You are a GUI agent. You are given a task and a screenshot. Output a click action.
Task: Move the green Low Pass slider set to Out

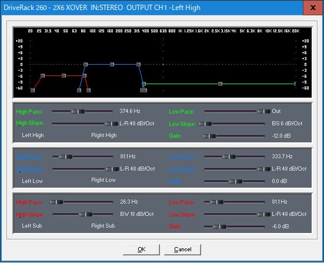pos(263,111)
